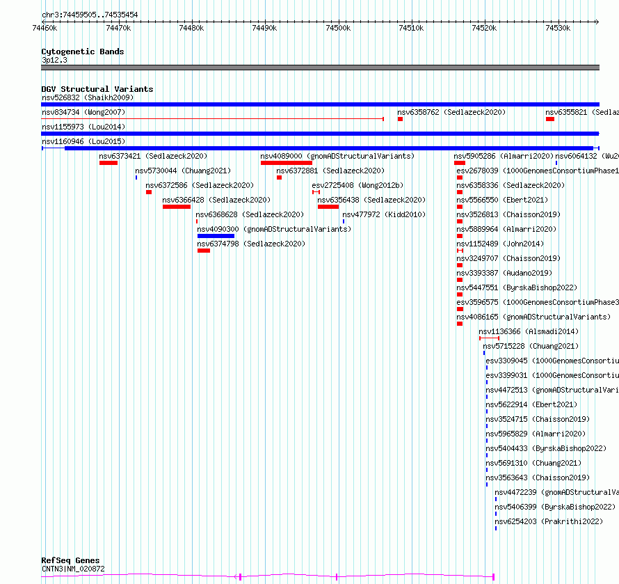Click the nsv5730044 (Chuang2021) label
Viewport: 619px width, 584px height.
tap(183, 171)
